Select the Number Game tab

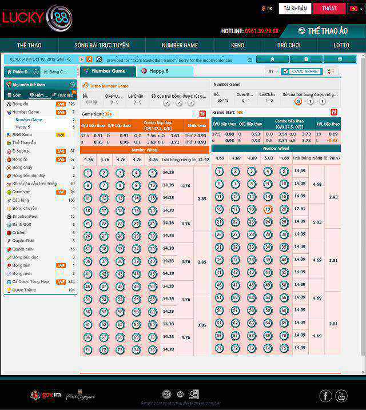[108, 71]
